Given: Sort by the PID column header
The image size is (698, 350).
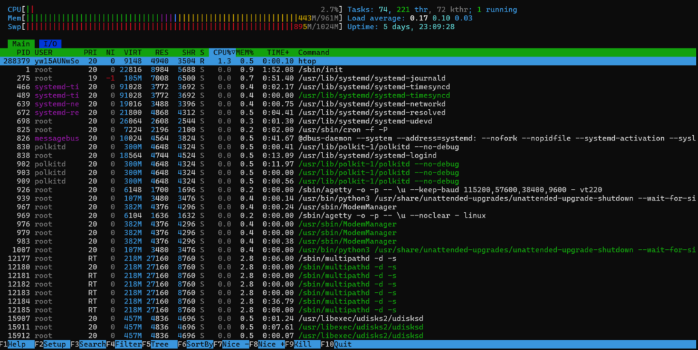Looking at the screenshot, I should coord(23,52).
